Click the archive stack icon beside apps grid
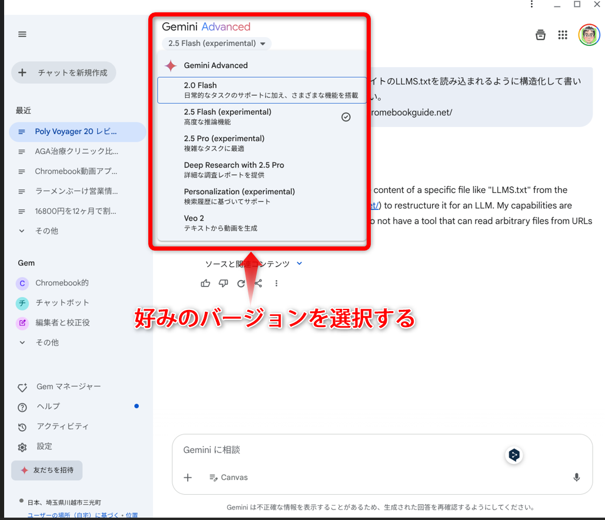 [x=541, y=35]
